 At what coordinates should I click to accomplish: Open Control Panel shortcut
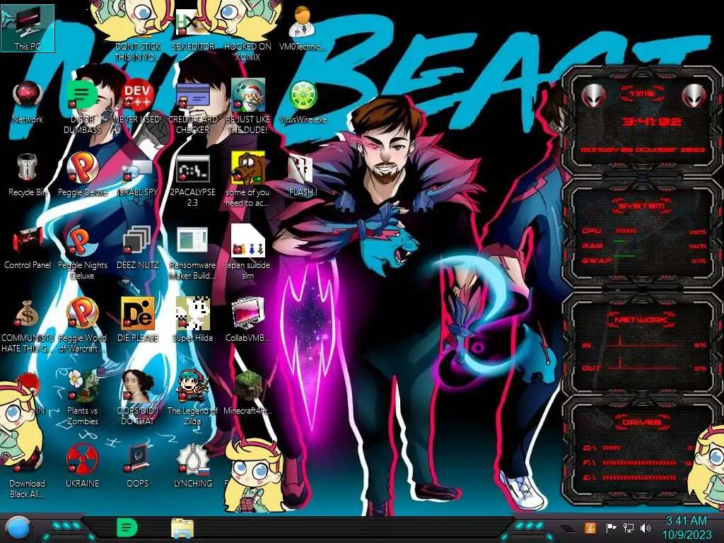pyautogui.click(x=28, y=248)
